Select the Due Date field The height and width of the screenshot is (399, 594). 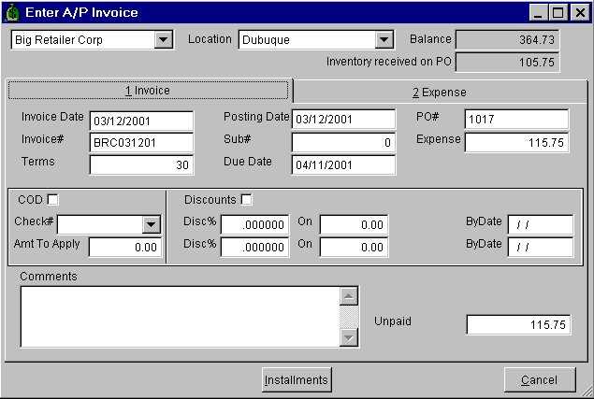pyautogui.click(x=343, y=164)
